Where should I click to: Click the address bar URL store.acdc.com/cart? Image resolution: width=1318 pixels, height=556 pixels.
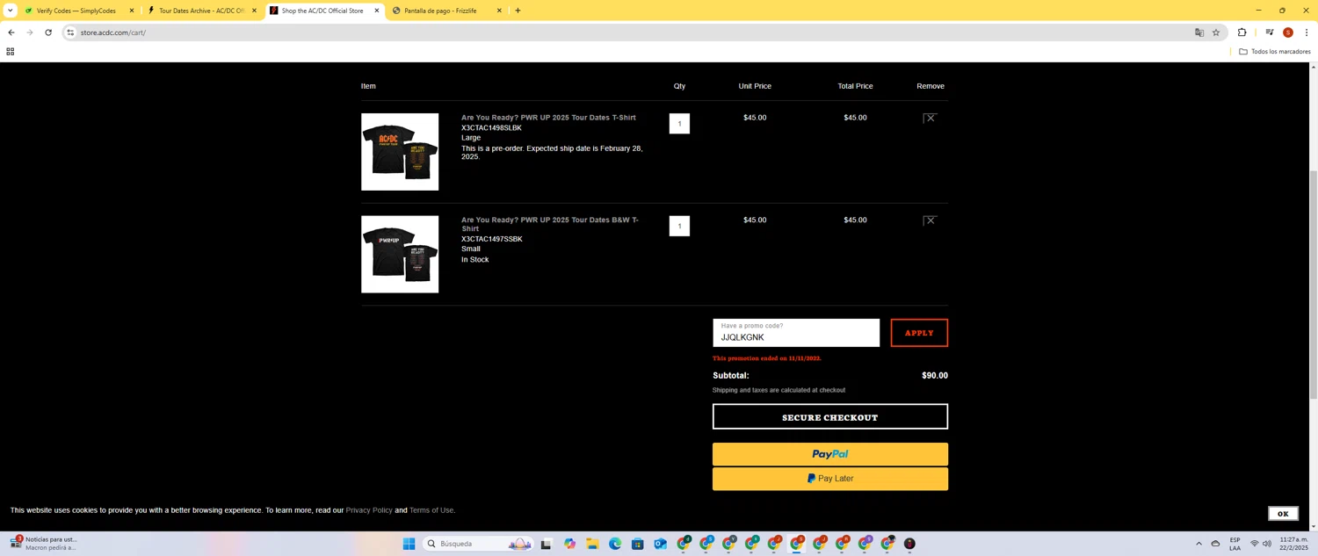click(112, 32)
